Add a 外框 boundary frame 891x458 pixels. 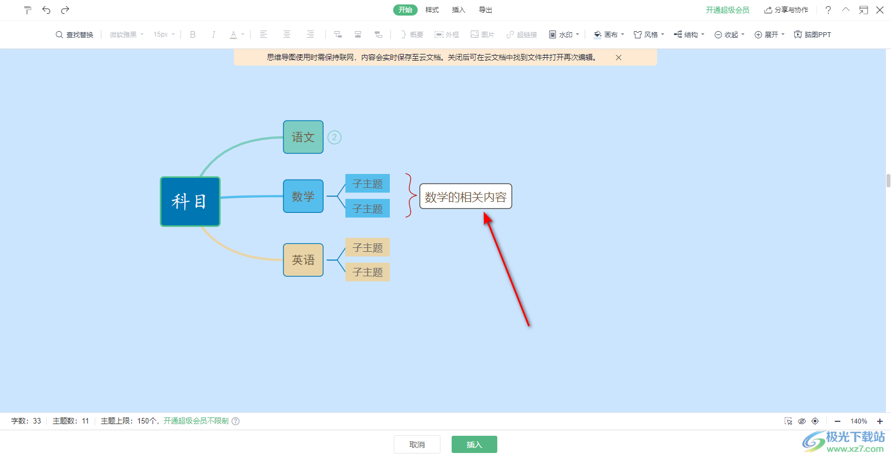point(447,34)
